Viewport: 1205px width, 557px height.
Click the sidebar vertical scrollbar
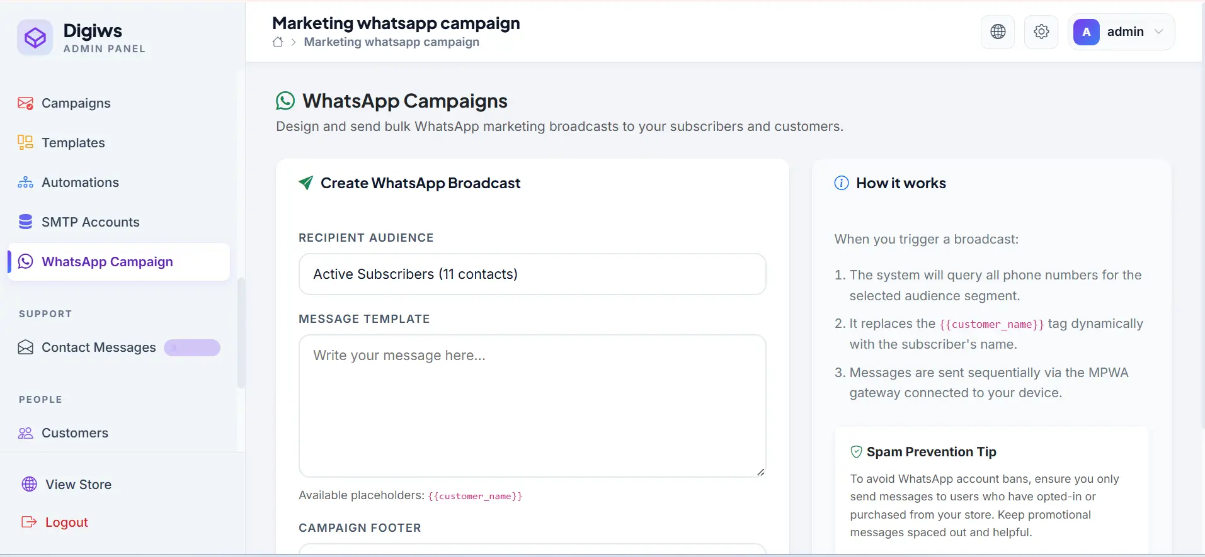(x=241, y=333)
